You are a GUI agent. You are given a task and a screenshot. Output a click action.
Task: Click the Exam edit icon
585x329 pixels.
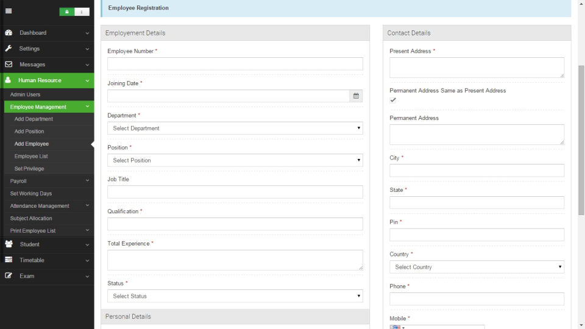coord(9,276)
